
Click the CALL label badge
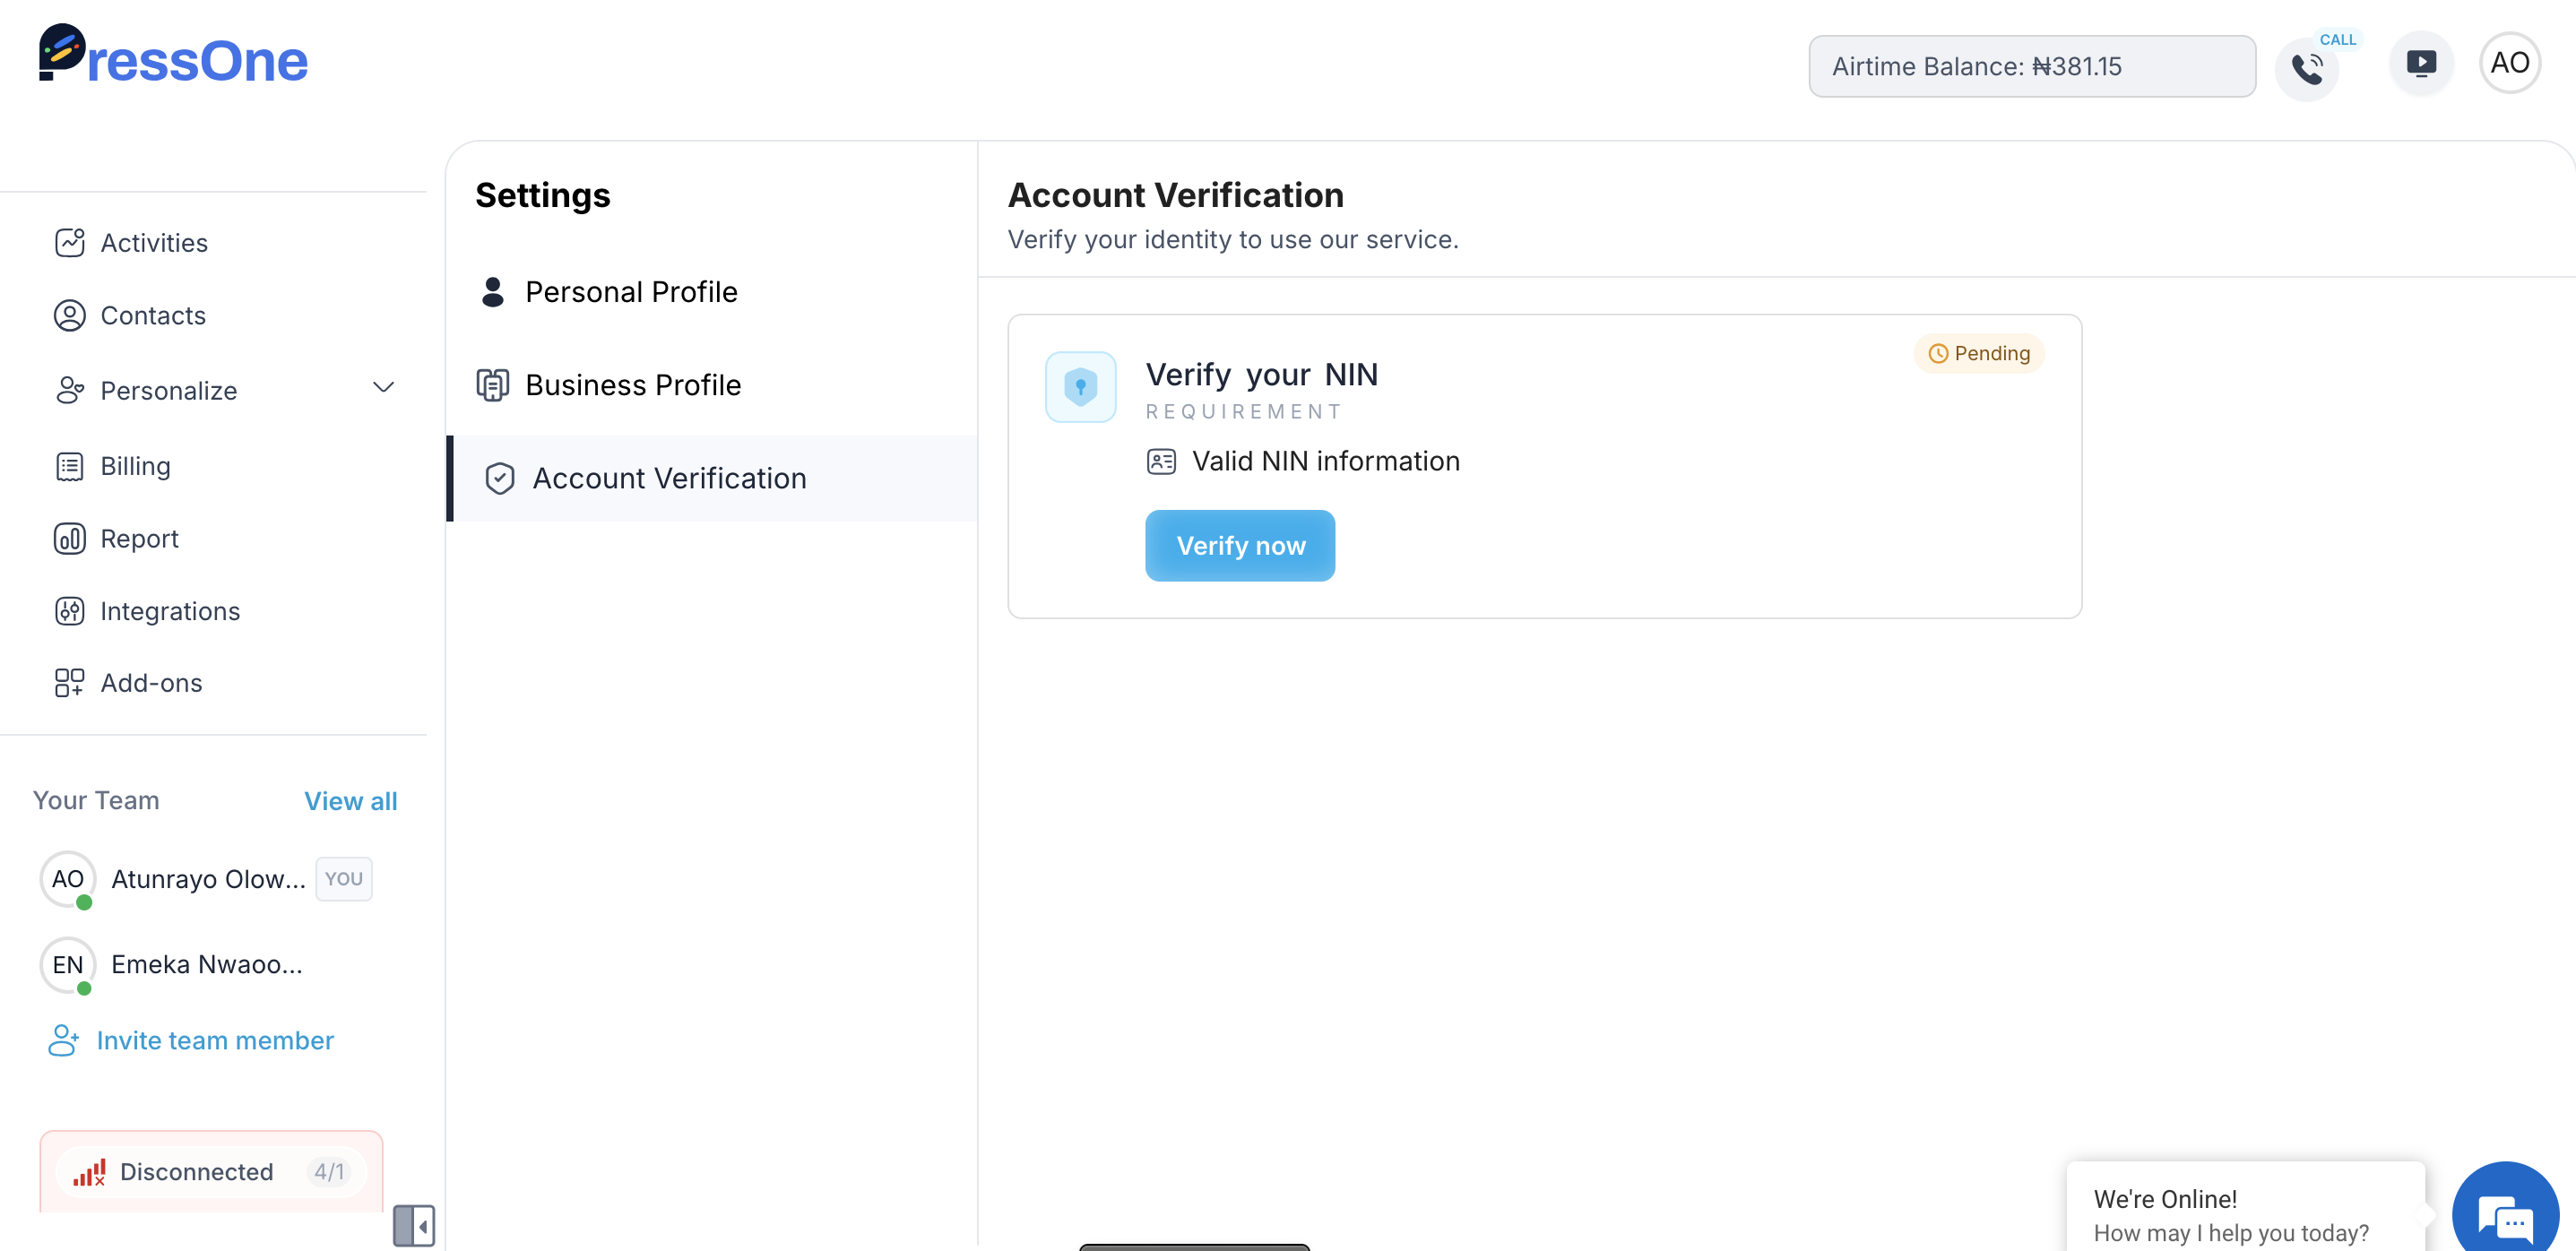click(2337, 39)
